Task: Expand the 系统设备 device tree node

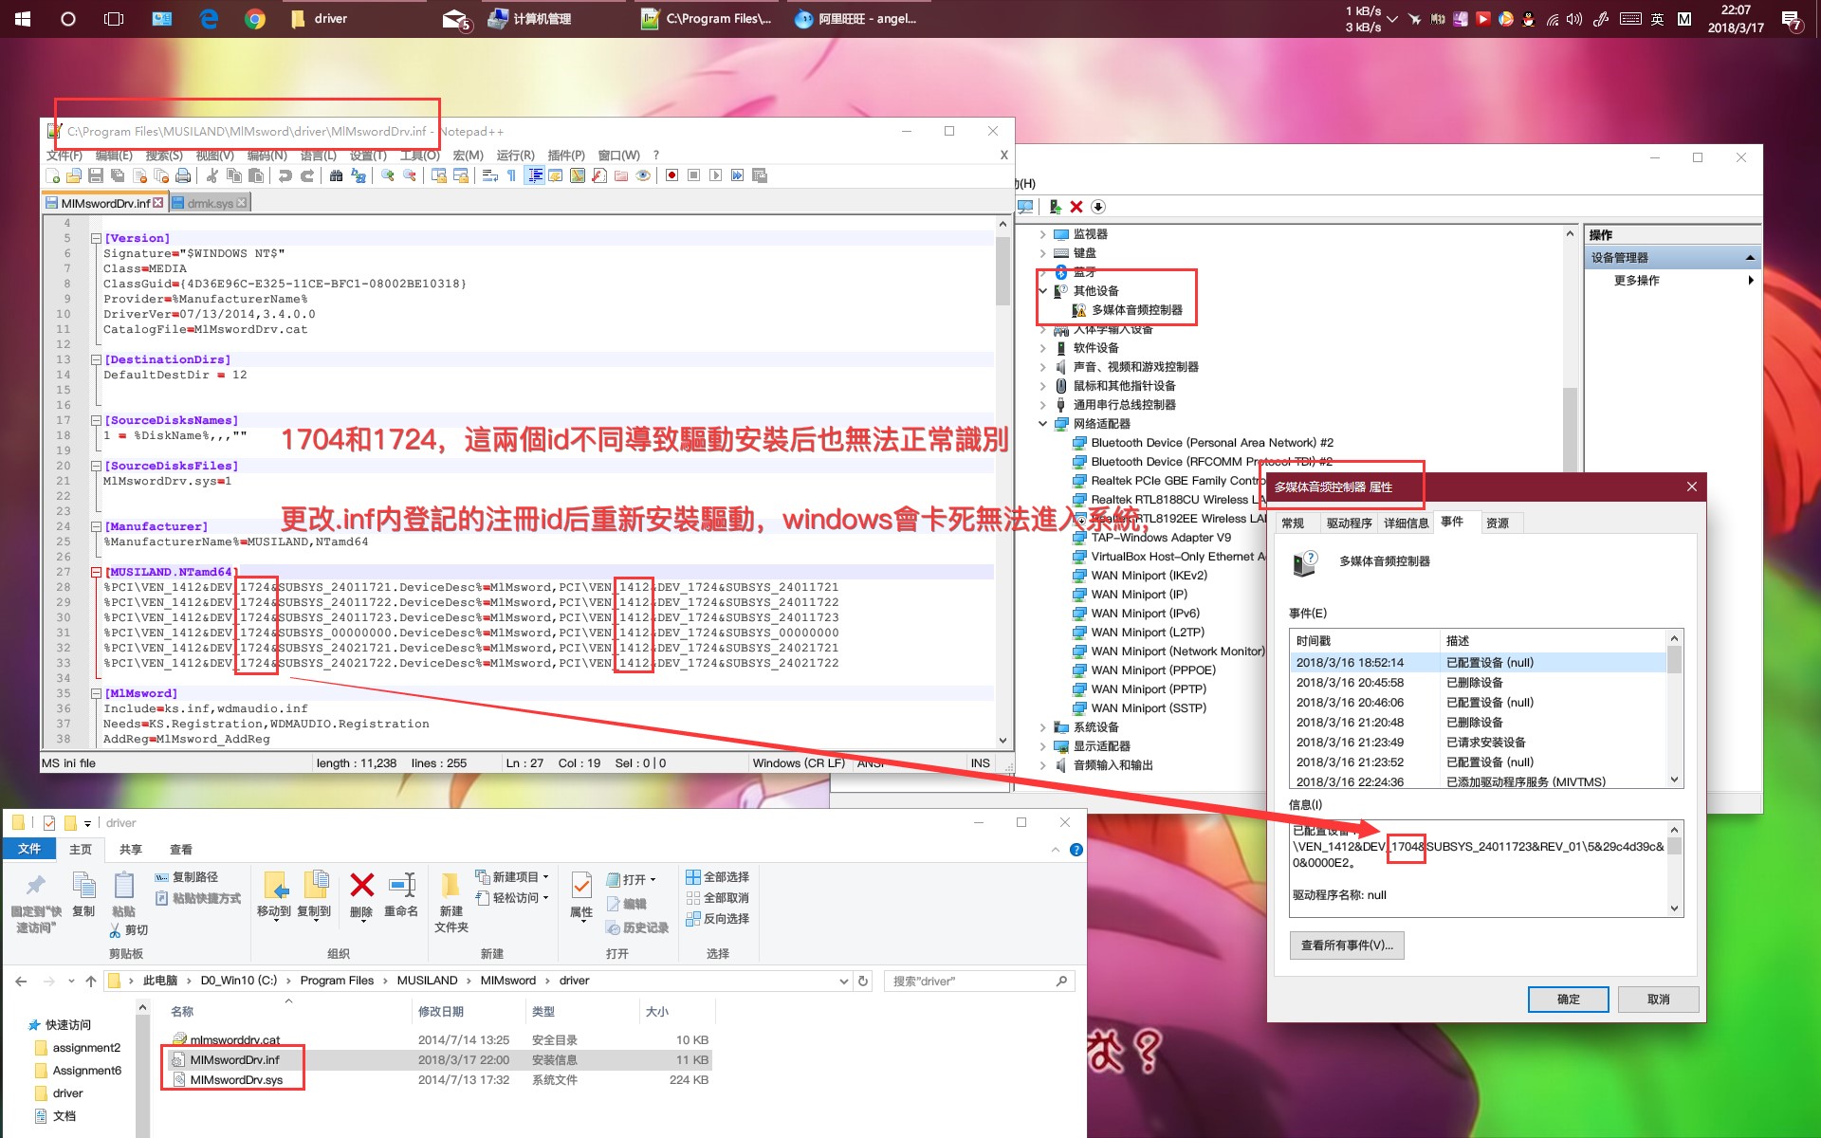Action: (x=1042, y=727)
